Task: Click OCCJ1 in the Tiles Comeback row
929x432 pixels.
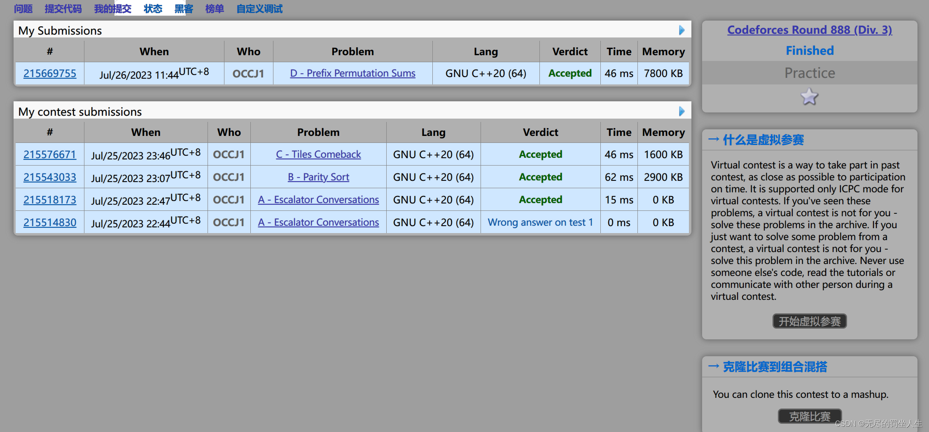Action: [229, 154]
